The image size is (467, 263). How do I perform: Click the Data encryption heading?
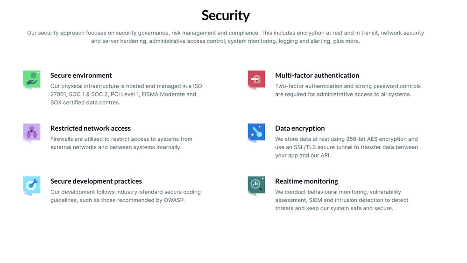pos(300,128)
